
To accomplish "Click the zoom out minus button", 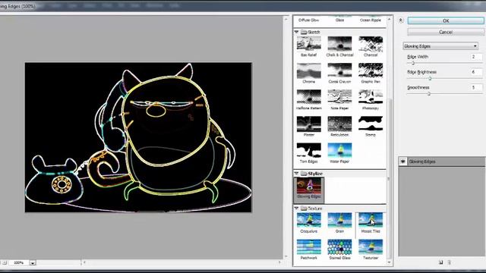I will (5, 263).
